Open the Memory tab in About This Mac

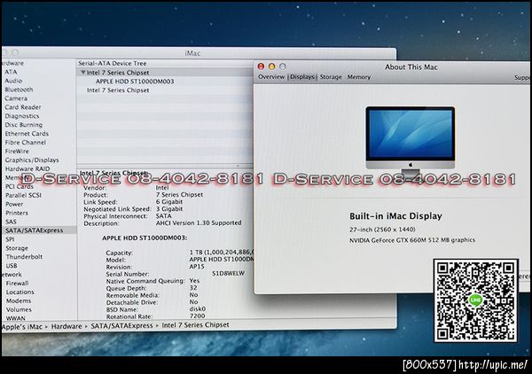[x=358, y=77]
